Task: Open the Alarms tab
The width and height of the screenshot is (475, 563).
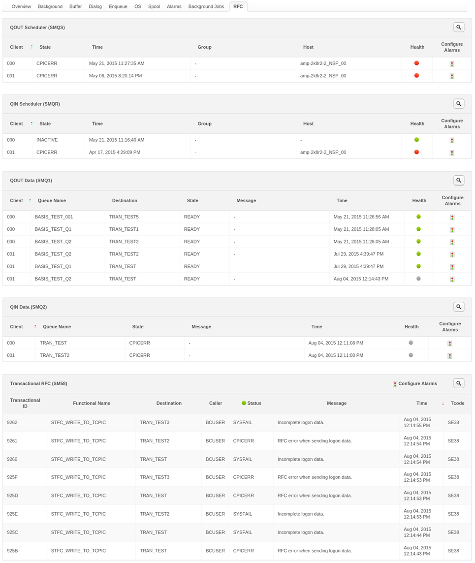Action: [174, 6]
